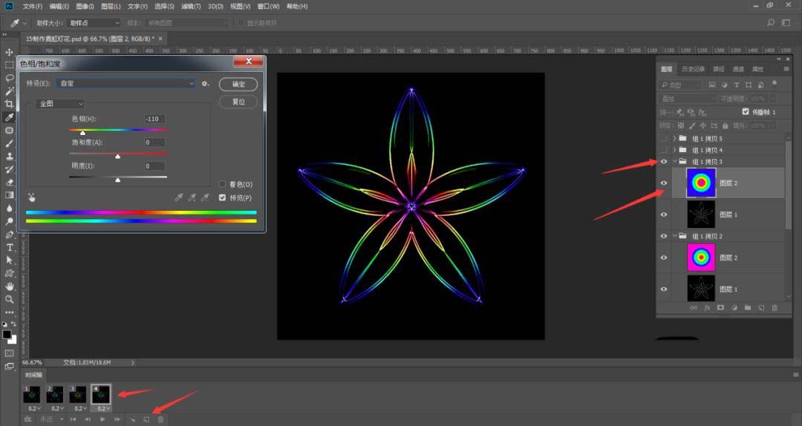Click the saturation slider handle

coord(117,157)
